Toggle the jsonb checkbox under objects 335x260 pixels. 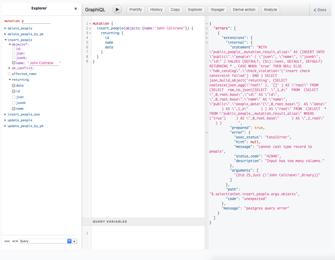14,57
